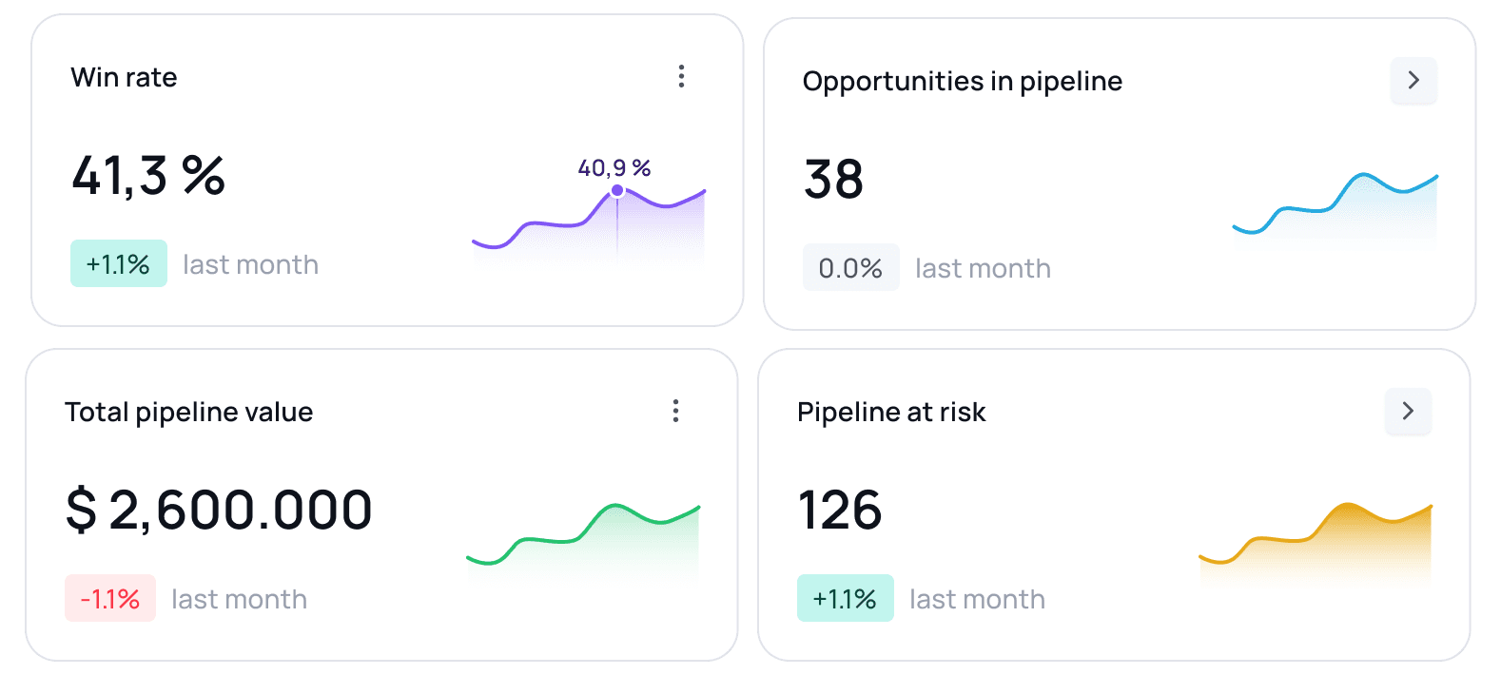Screen dimensions: 1501x675
Task: Click the purple Win rate sparkline data point
Action: click(x=617, y=191)
